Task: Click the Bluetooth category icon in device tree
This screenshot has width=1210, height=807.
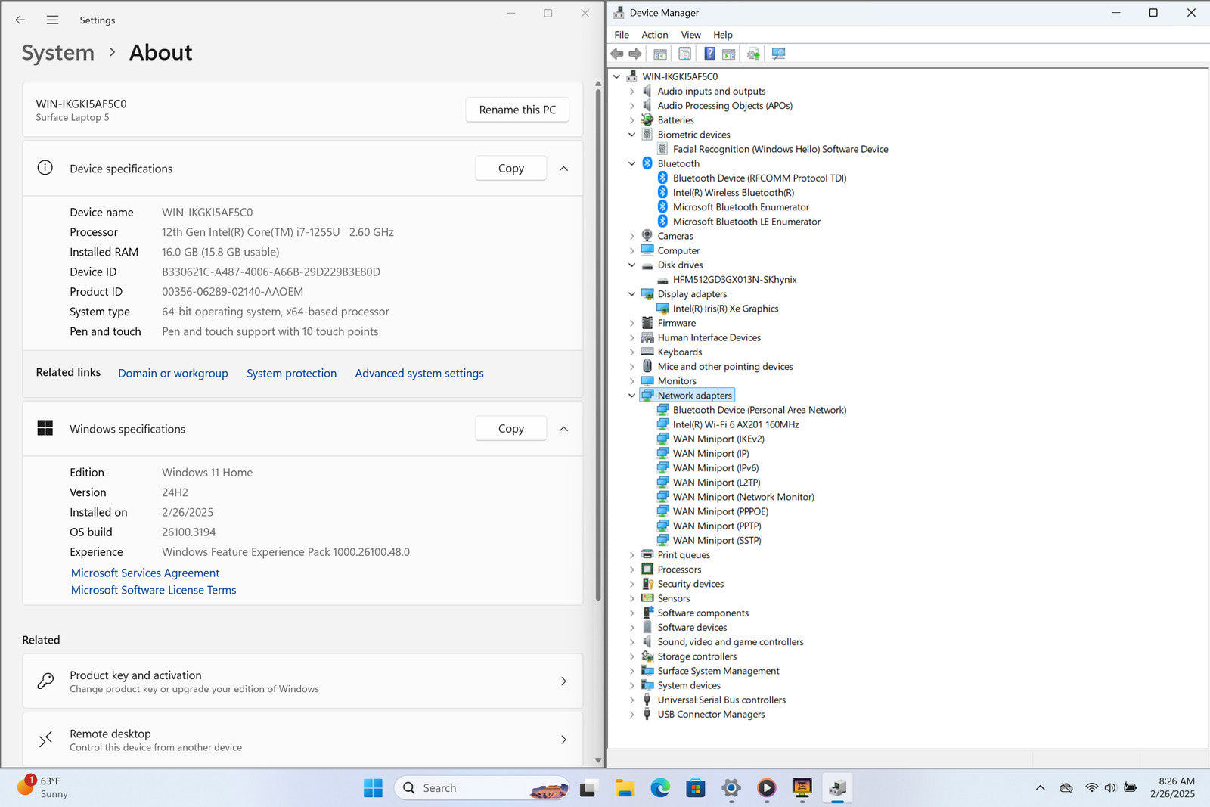Action: pyautogui.click(x=647, y=163)
